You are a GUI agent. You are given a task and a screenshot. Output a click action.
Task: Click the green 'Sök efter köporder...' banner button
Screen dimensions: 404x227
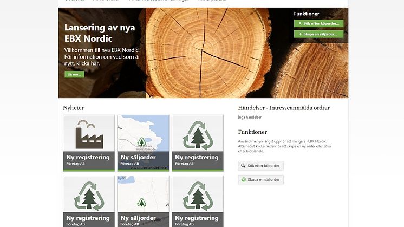(x=319, y=23)
